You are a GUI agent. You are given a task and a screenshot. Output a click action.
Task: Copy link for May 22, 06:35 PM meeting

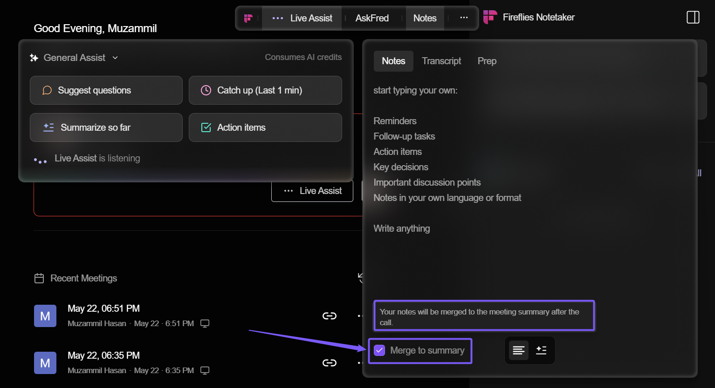click(330, 363)
